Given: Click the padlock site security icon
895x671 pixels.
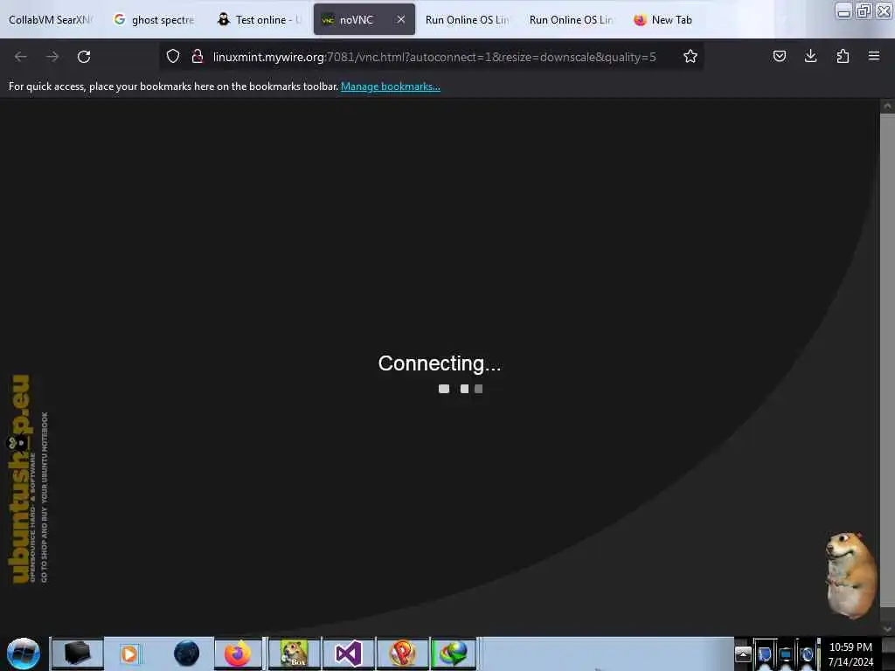Looking at the screenshot, I should click(198, 56).
